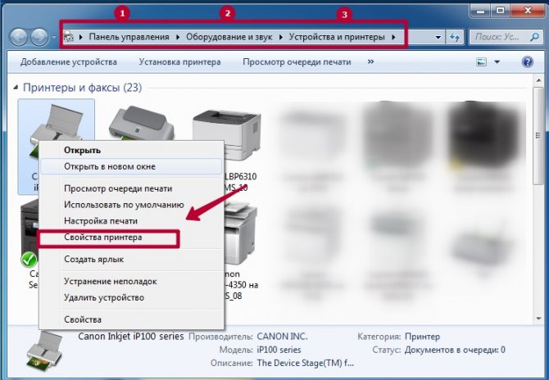The width and height of the screenshot is (549, 380).
Task: Click 'CANON INC.' manufacturer value
Action: click(282, 337)
